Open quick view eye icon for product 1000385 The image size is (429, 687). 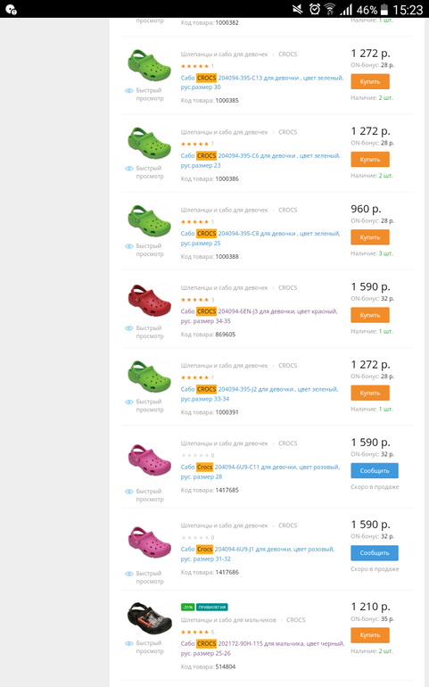[128, 91]
